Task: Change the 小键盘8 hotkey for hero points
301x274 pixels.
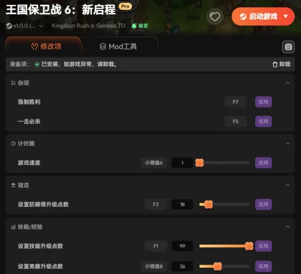Action: (154, 266)
